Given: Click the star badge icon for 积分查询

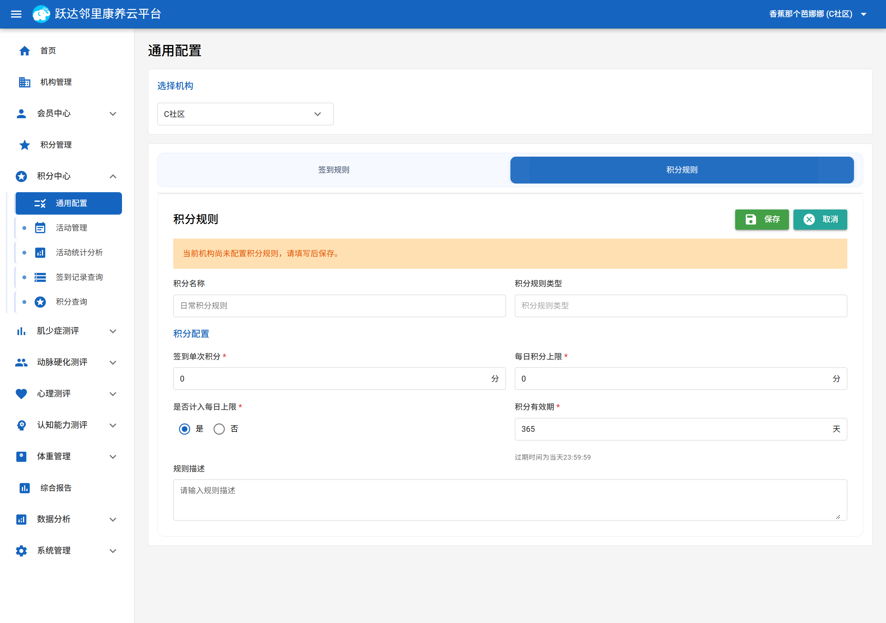Looking at the screenshot, I should [40, 302].
